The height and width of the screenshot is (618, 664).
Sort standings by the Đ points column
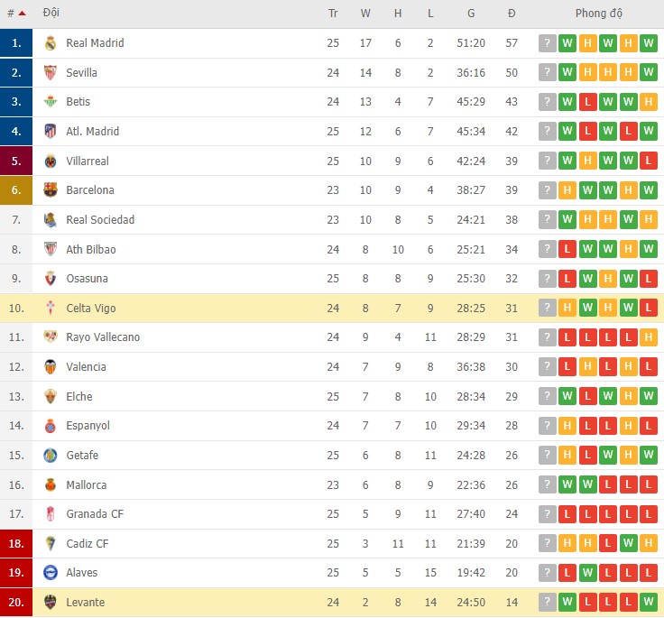[x=512, y=14]
